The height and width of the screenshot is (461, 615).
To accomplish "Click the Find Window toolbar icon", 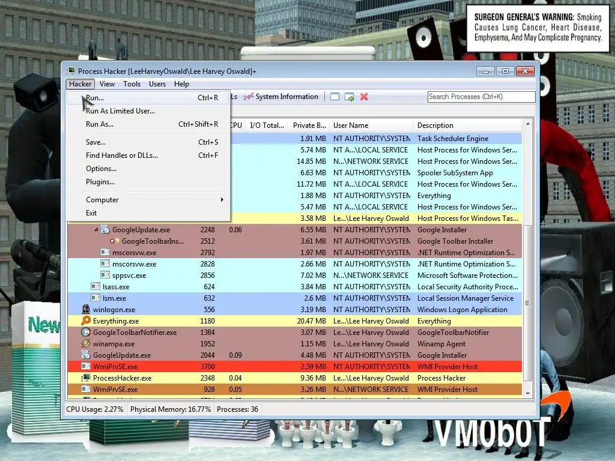I will pos(335,97).
